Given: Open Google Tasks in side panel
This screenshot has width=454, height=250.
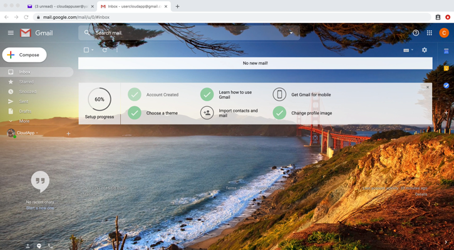Looking at the screenshot, I should pos(446,85).
